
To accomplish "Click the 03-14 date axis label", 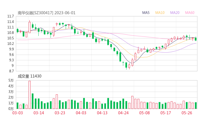I will [39, 113].
